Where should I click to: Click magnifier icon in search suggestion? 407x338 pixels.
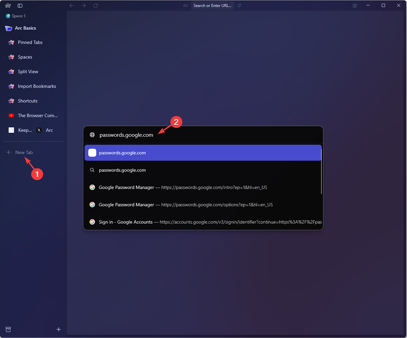tap(92, 170)
